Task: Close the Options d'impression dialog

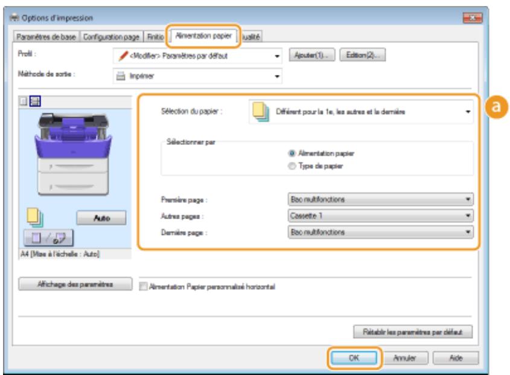Action: click(473, 18)
